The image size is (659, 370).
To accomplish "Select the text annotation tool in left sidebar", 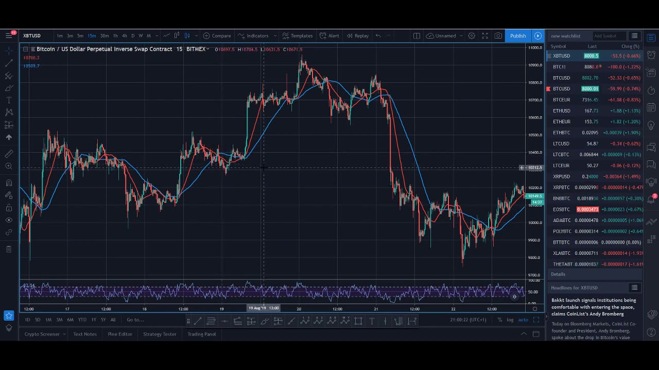I will coord(9,100).
